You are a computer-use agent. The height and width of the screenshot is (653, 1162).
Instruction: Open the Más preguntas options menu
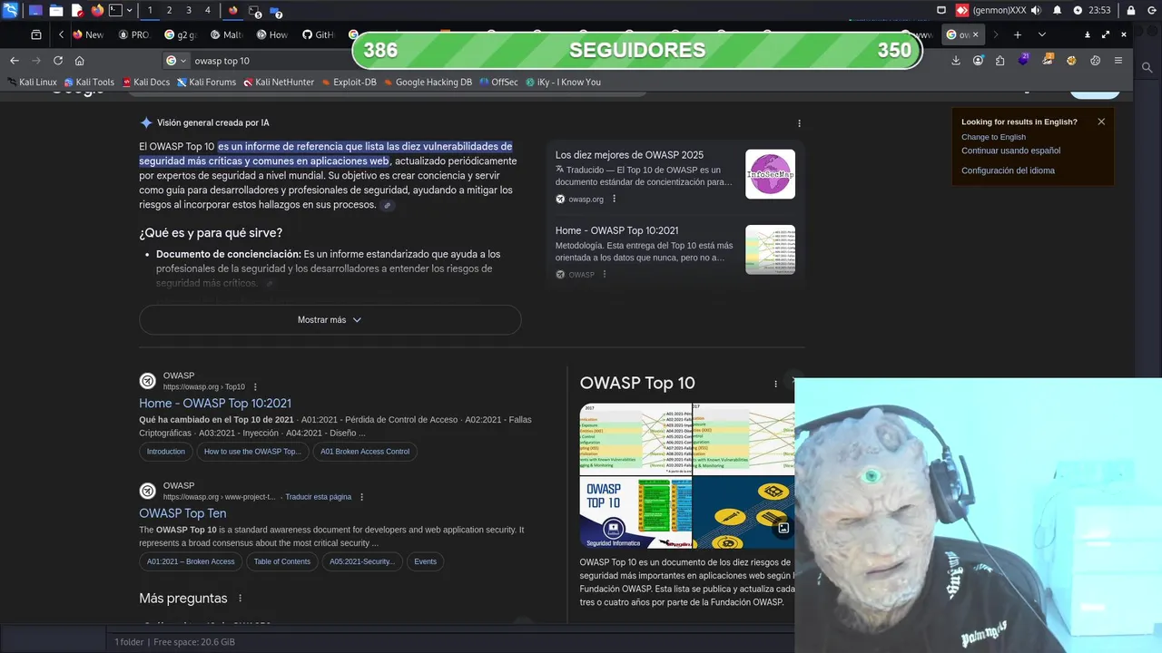(x=241, y=599)
